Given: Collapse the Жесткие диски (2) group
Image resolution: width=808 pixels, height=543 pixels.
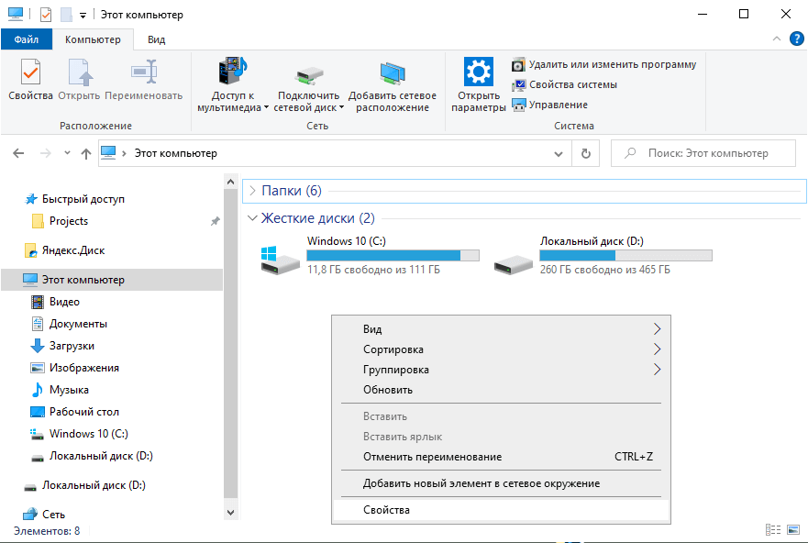Looking at the screenshot, I should [x=252, y=218].
